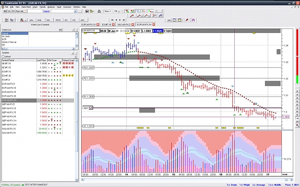Viewport: 300px width, 187px height.
Task: Open the Analysis menu
Action: [51, 7]
